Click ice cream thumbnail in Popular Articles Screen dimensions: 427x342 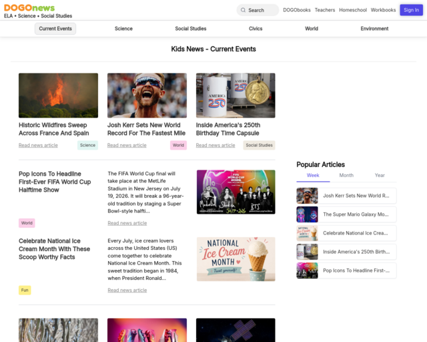pyautogui.click(x=307, y=233)
